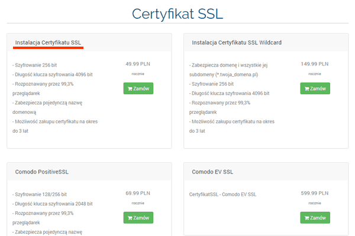Click 'CertyfikatSSL - Comodo EV SSL' description
Viewport: 355px width, 236px height.
click(223, 194)
